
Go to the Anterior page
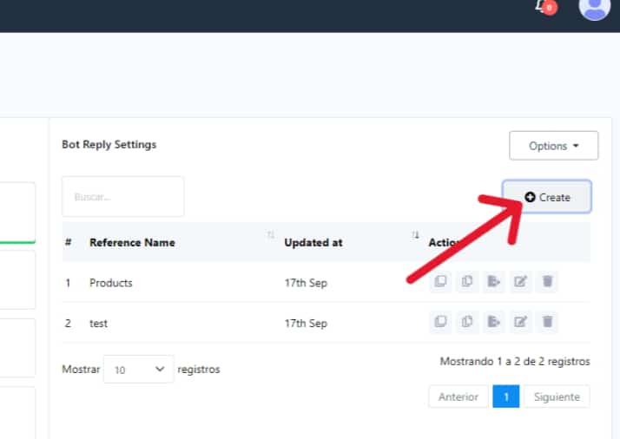458,396
